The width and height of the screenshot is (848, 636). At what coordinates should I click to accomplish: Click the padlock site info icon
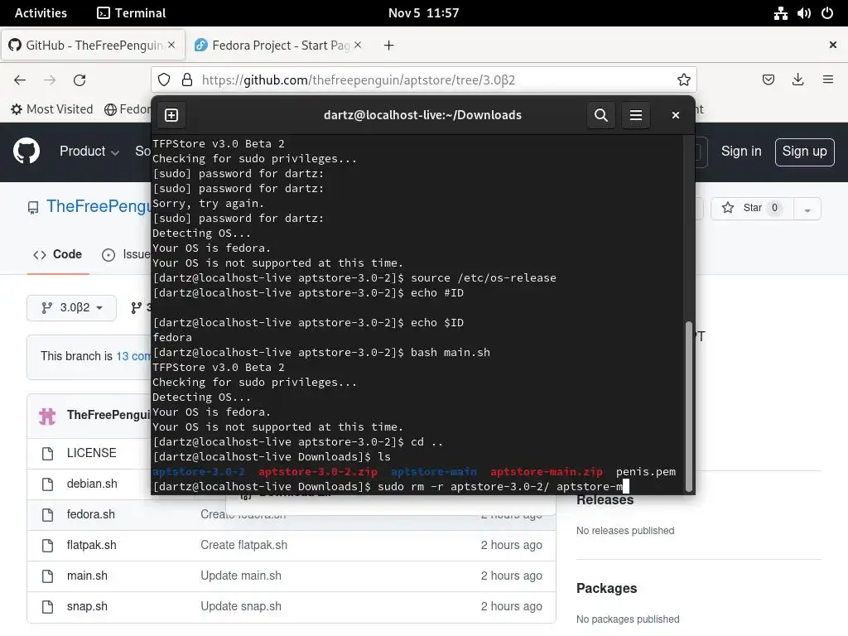tap(187, 80)
